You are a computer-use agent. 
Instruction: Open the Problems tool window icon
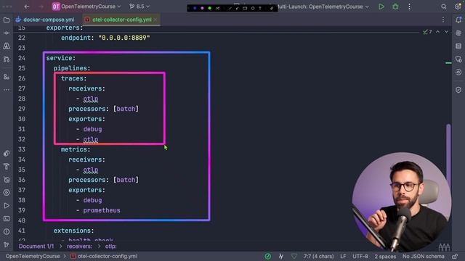click(x=7, y=231)
